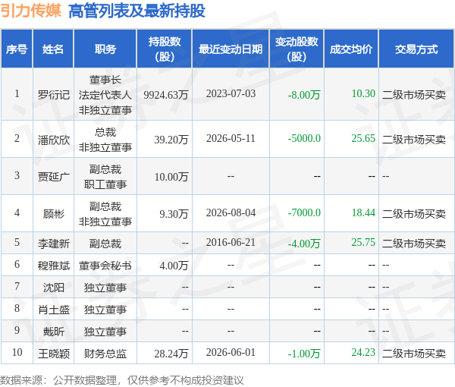This screenshot has height=387, width=455.
Task: Click the change value -1.00万
Action: [304, 354]
